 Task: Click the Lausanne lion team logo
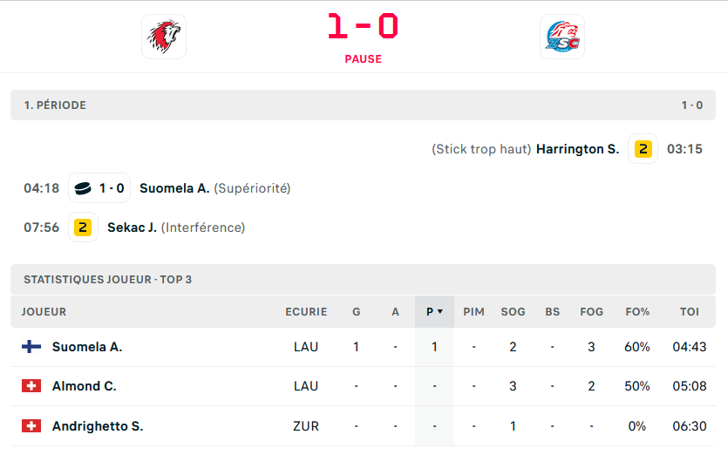click(x=164, y=37)
